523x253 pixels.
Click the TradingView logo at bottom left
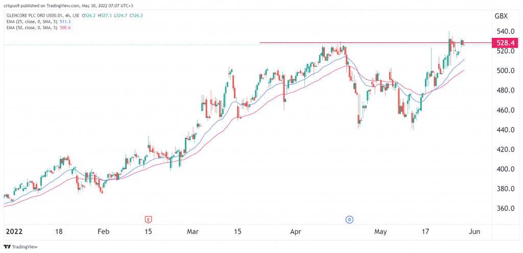(x=20, y=247)
